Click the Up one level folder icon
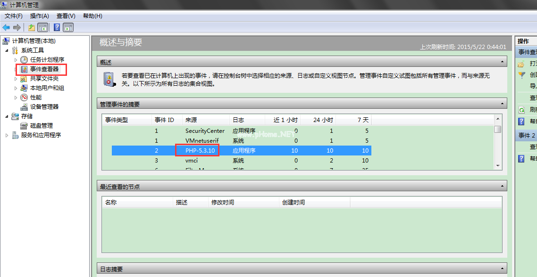This screenshot has height=277, width=537. 31,27
